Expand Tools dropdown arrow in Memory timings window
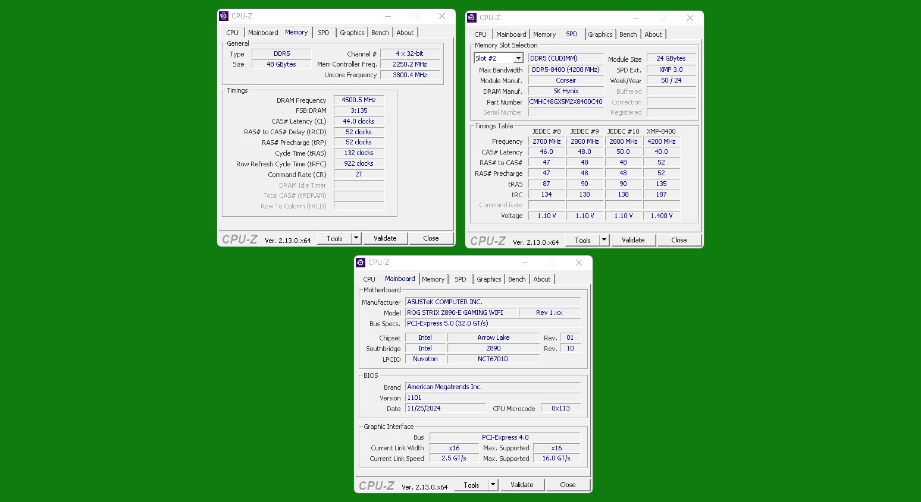Image resolution: width=921 pixels, height=502 pixels. point(356,238)
